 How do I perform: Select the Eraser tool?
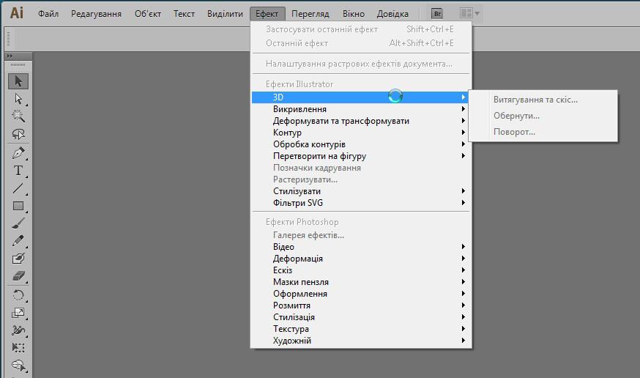(18, 276)
